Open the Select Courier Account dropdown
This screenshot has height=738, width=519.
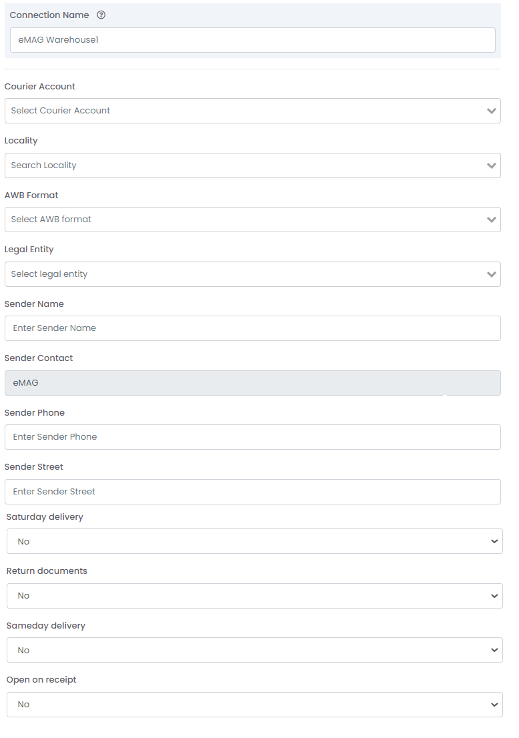[x=253, y=111]
